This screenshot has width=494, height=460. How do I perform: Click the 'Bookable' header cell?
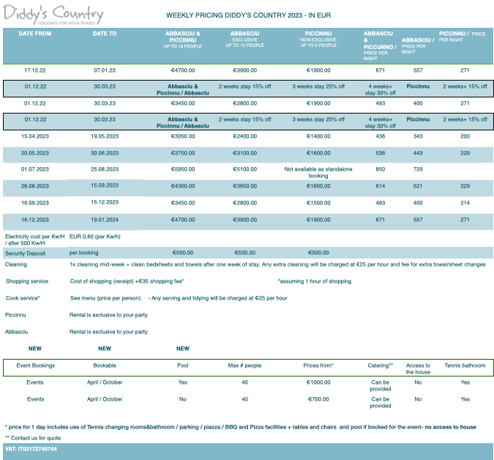pos(104,366)
